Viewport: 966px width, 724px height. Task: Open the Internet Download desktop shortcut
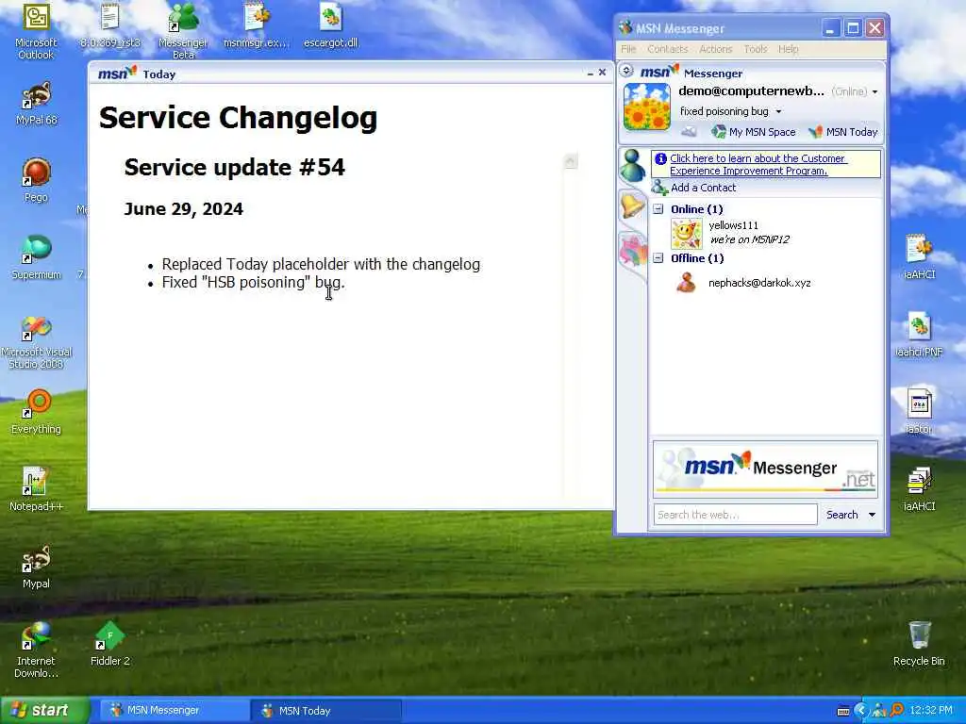[x=36, y=650]
